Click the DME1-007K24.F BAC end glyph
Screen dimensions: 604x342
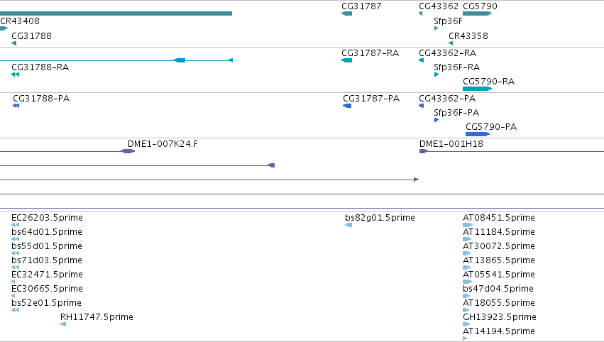(x=128, y=151)
